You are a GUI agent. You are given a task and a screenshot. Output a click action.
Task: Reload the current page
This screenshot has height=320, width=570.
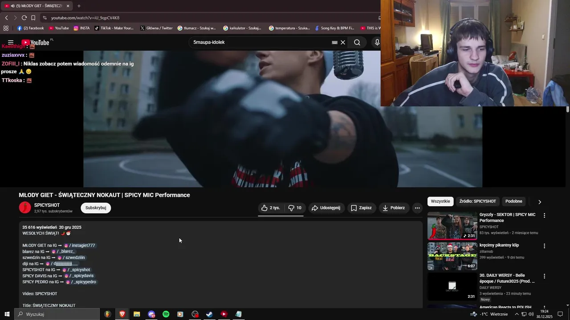pos(24,18)
